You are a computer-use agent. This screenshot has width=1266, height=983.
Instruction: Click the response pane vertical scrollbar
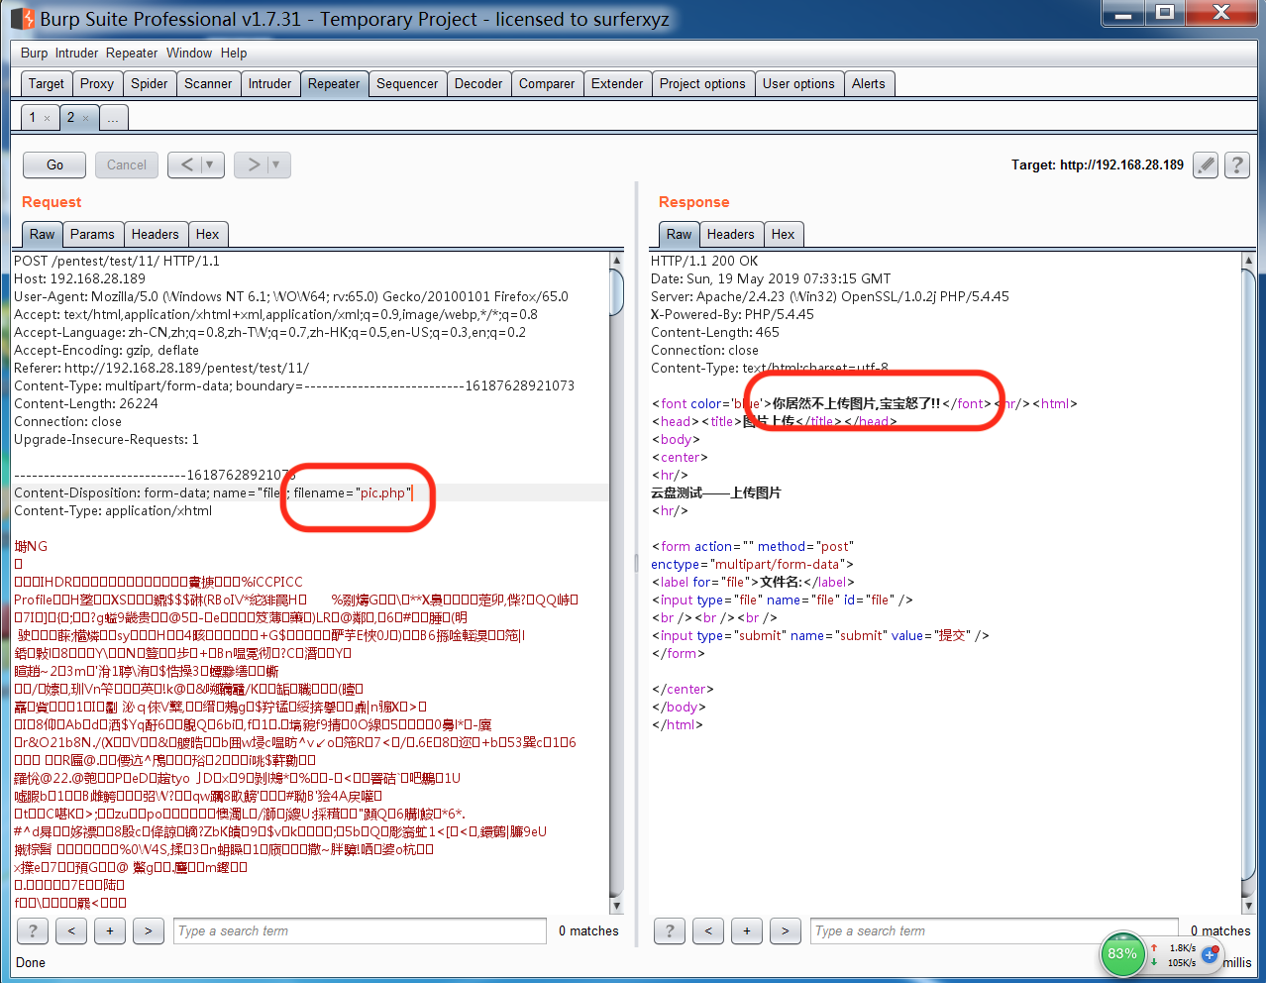(x=1248, y=583)
